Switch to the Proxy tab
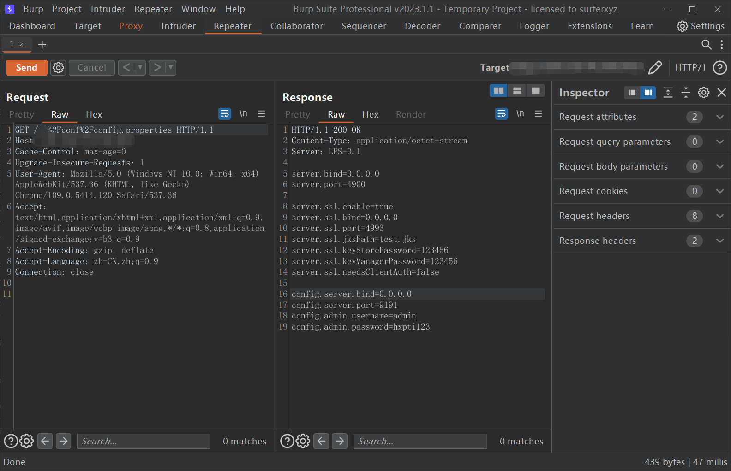The image size is (731, 471). pyautogui.click(x=131, y=26)
